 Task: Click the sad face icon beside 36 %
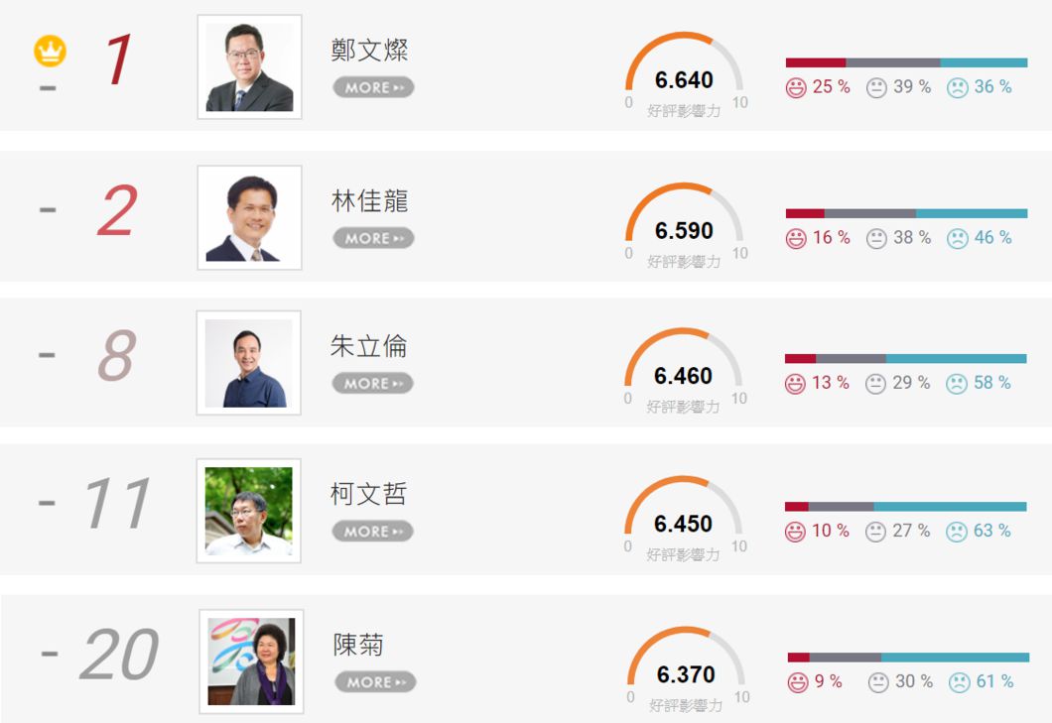click(958, 88)
